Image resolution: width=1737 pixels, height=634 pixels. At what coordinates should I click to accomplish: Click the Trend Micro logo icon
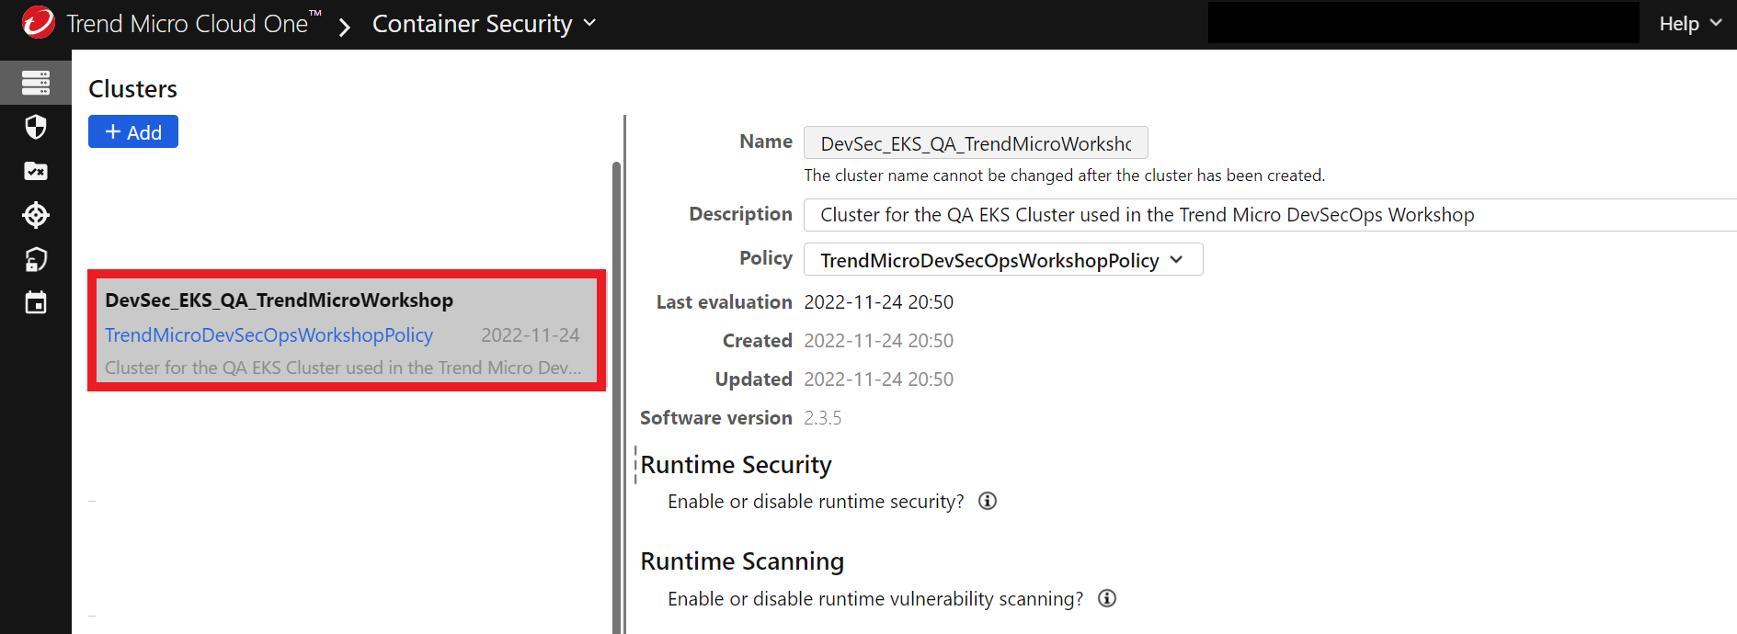coord(39,22)
